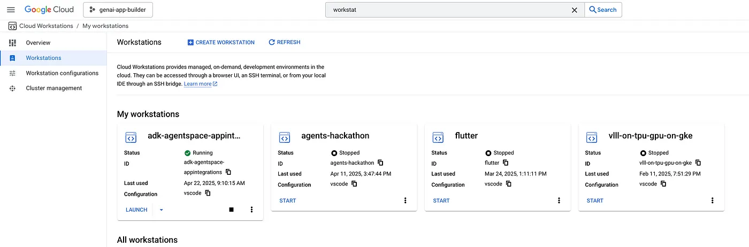Click the Search button
This screenshot has height=247, width=749.
(x=603, y=10)
